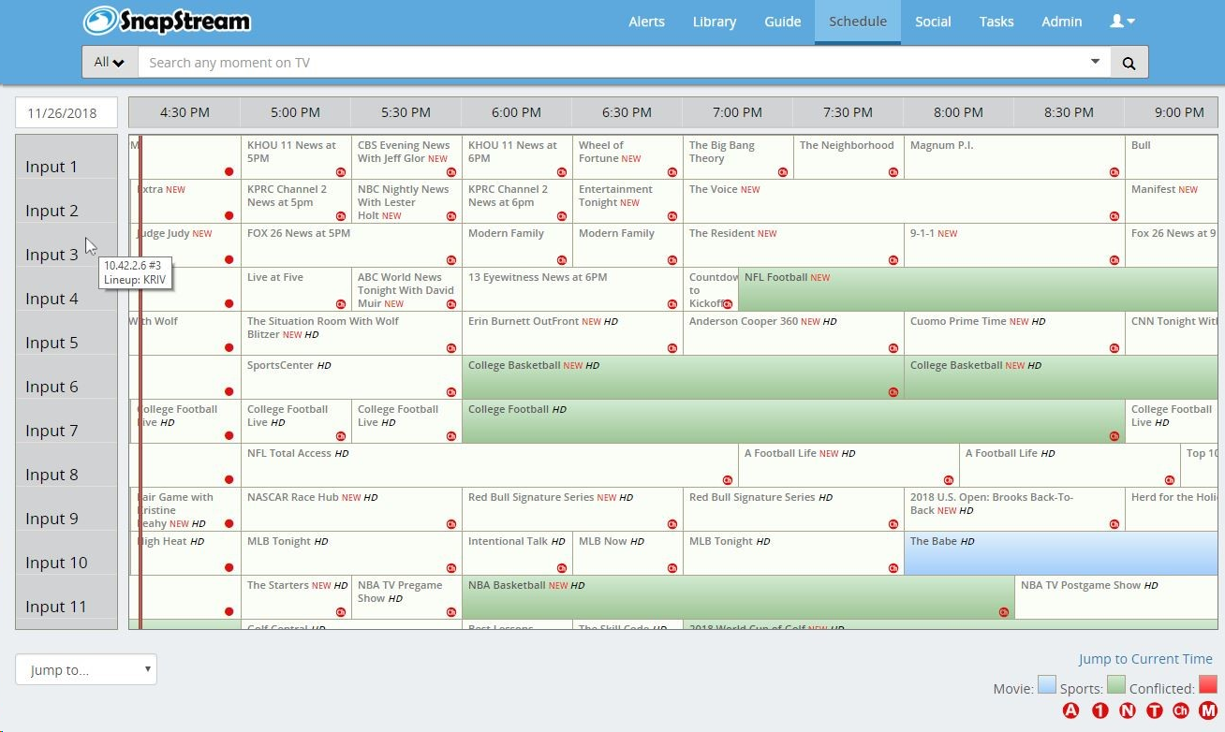Click the red 'T' legend icon

click(x=1154, y=710)
